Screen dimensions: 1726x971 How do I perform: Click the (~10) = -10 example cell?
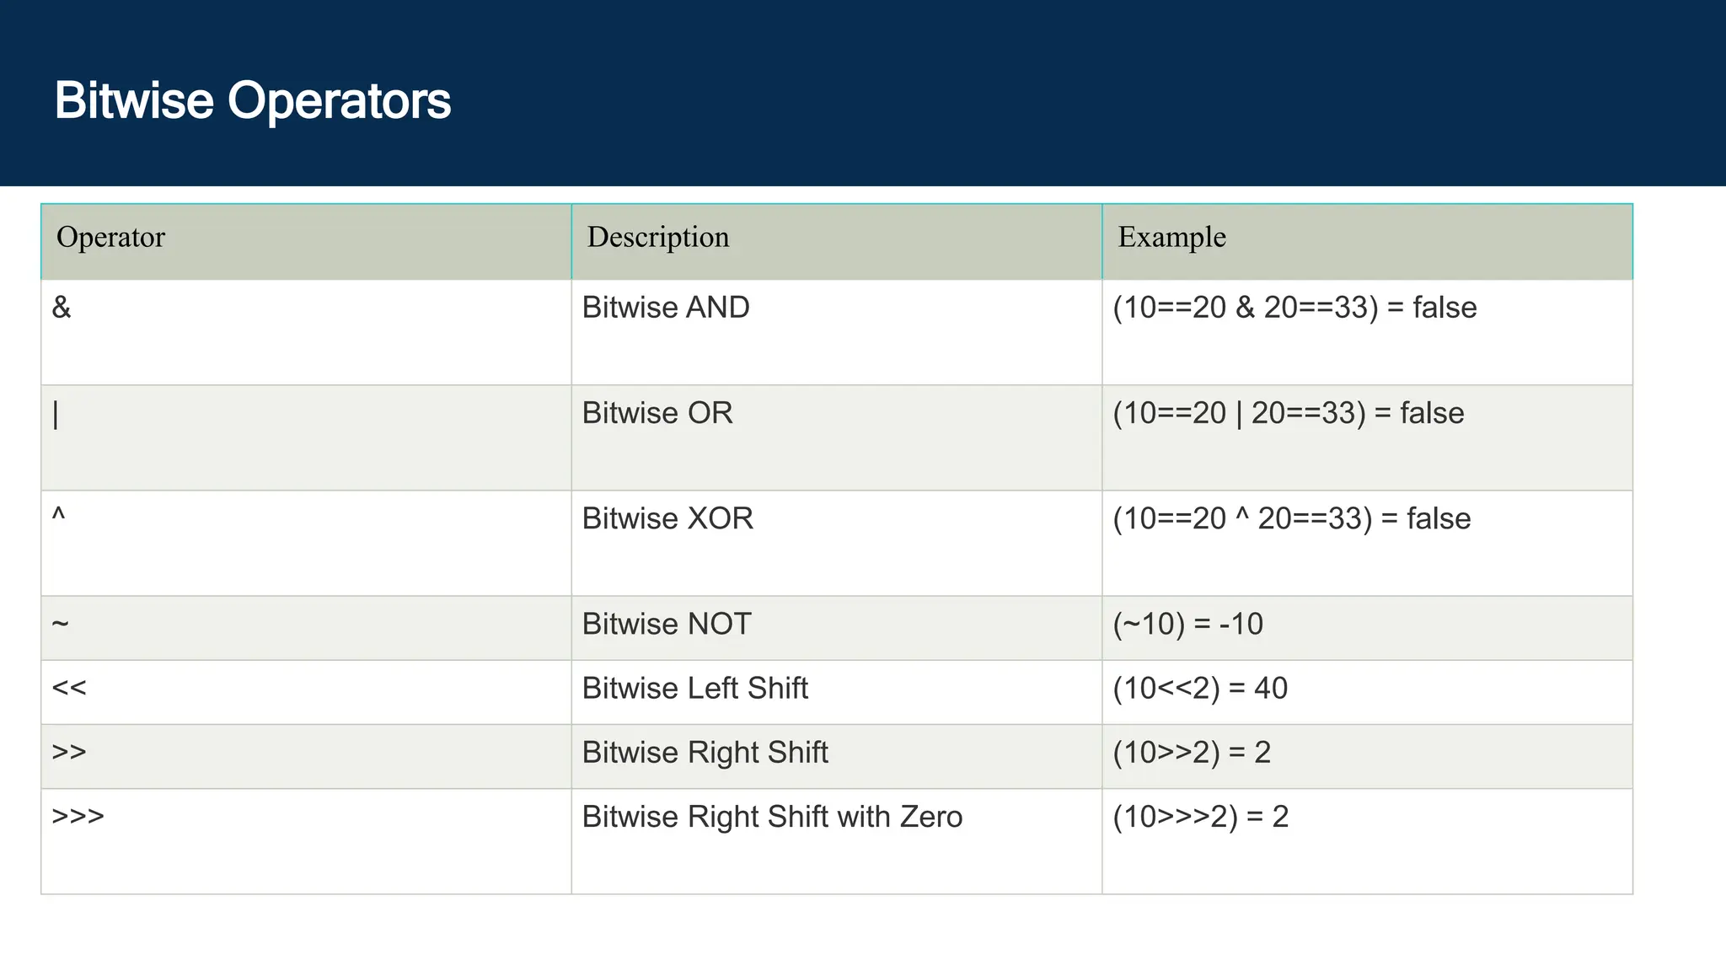tap(1187, 625)
